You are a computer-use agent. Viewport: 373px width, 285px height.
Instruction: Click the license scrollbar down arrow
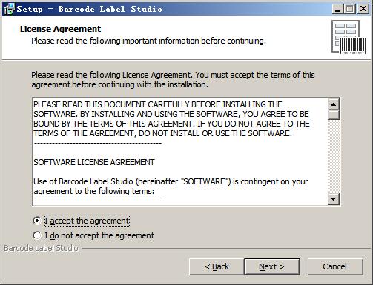(334, 199)
